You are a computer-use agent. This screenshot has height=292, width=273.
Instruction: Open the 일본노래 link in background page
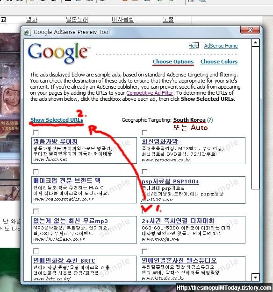click(77, 20)
